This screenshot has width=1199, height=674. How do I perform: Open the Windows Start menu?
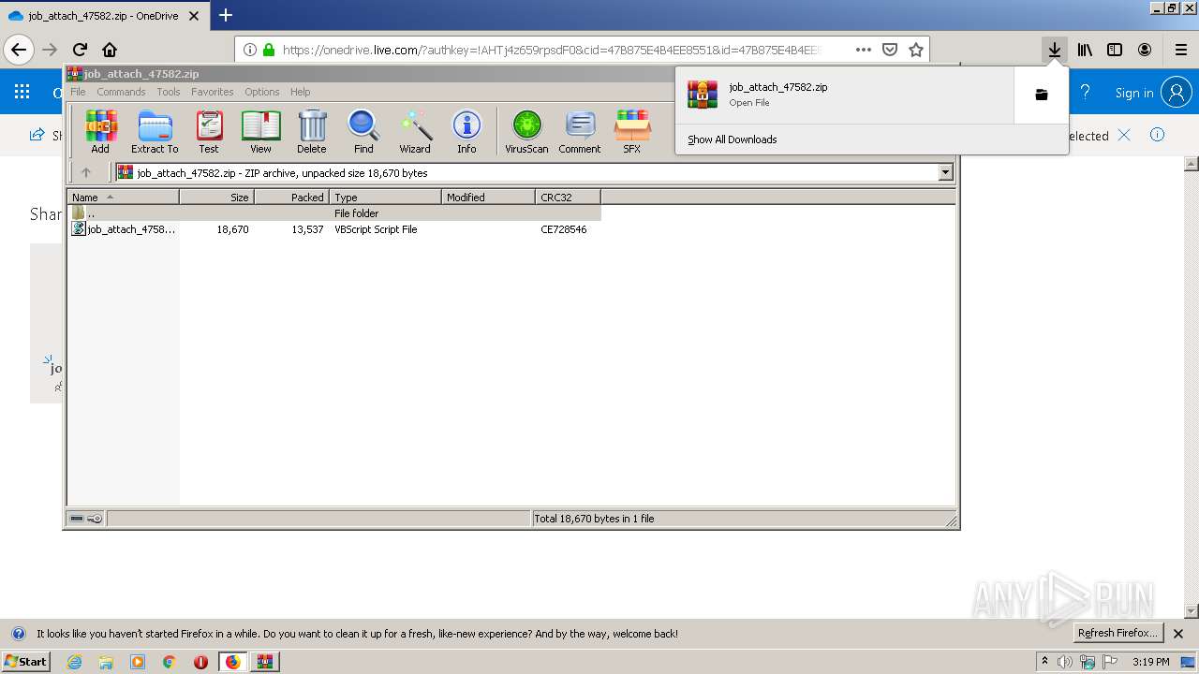(26, 661)
